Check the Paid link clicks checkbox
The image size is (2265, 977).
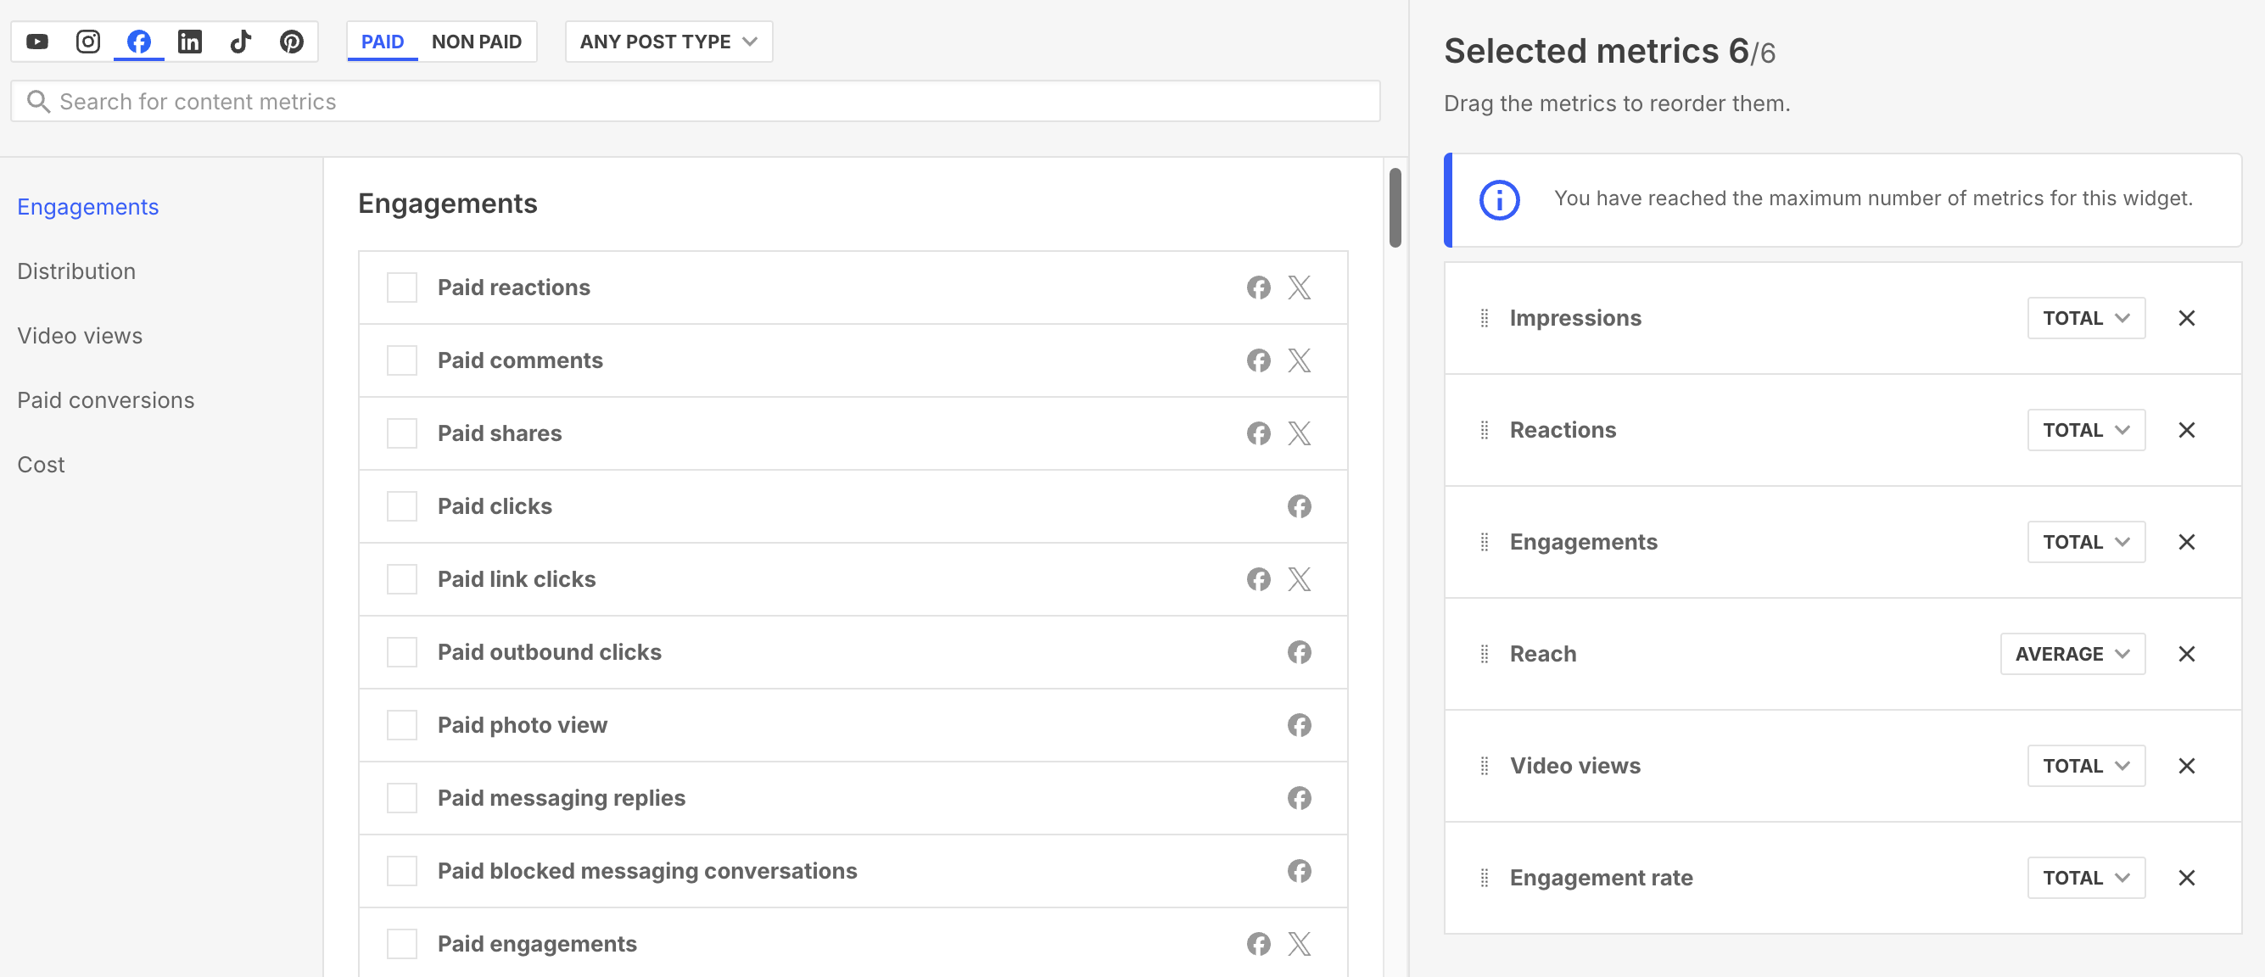(402, 579)
